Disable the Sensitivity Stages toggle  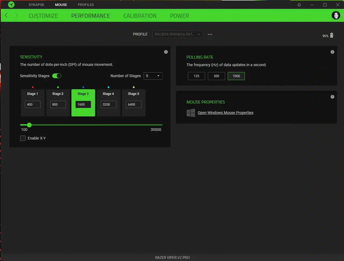[x=57, y=76]
